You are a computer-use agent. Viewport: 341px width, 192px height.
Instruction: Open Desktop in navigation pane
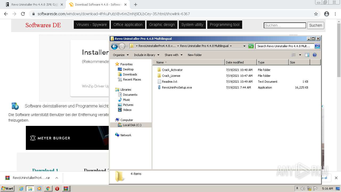point(128,69)
